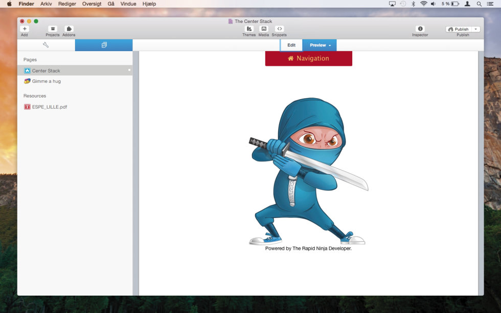Click the Powered by The Rapid Ninja Developer text
This screenshot has height=313, width=501.
308,248
